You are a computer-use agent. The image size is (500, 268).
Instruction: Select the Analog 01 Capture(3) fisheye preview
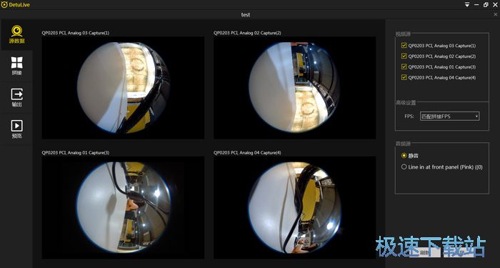coord(123,207)
